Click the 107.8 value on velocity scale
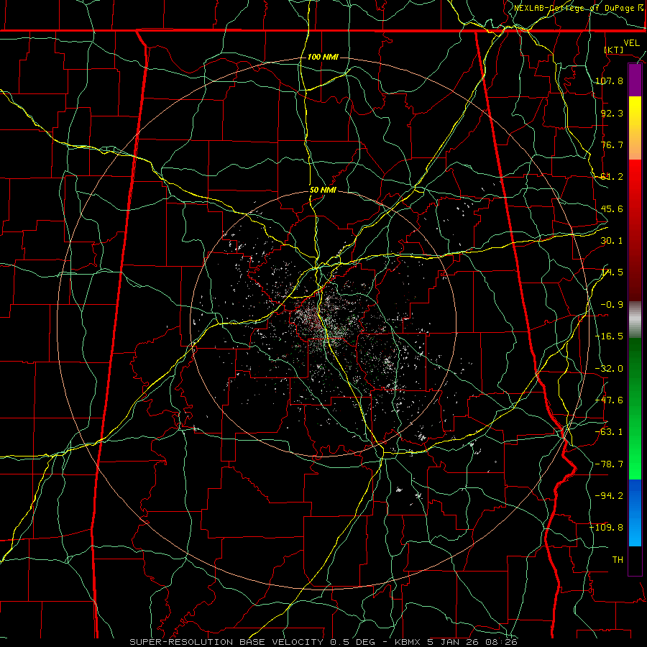Image resolution: width=647 pixels, height=647 pixels. [x=609, y=81]
